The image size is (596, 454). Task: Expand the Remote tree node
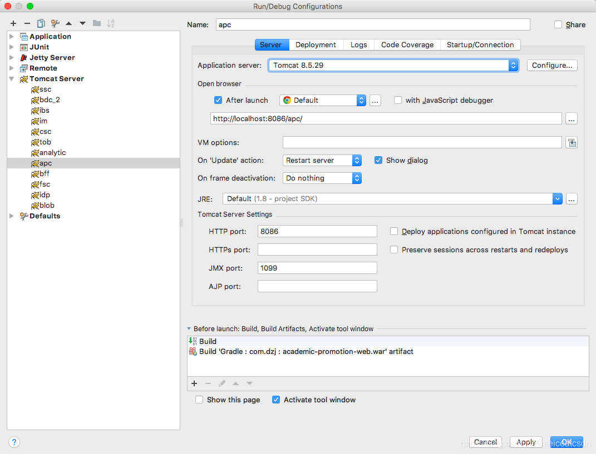point(12,68)
